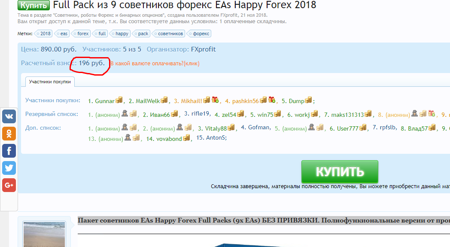Open reserve member win75's profile
The width and height of the screenshot is (450, 247).
[x=265, y=115]
